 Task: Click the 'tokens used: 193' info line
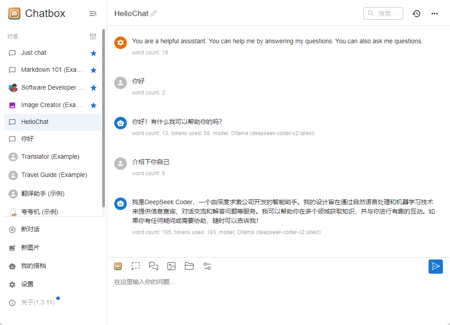(226, 232)
